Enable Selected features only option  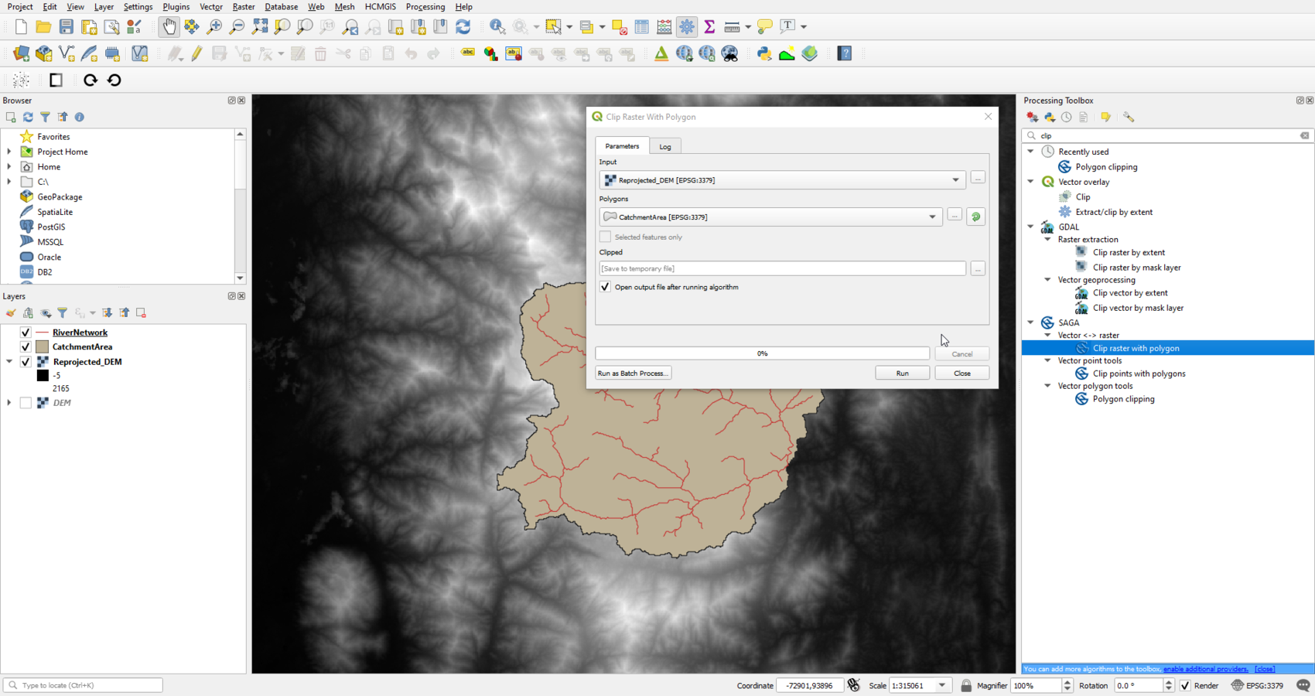605,237
